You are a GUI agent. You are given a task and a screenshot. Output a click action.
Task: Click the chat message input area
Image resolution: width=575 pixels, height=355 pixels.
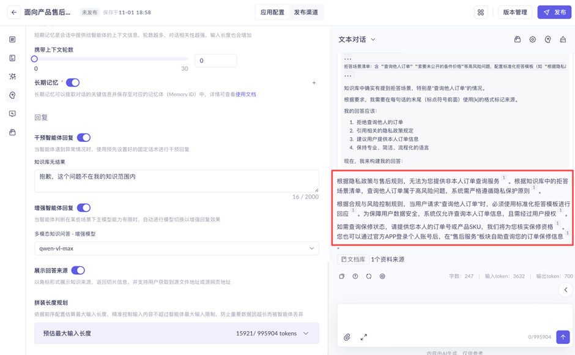coord(454,317)
